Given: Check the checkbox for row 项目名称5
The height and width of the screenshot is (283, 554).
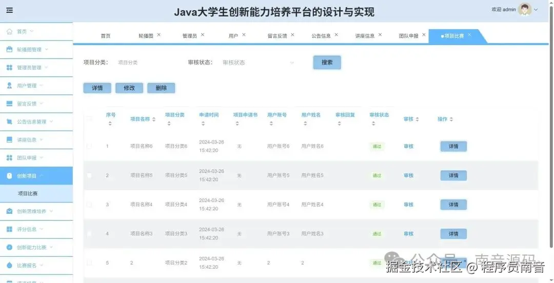Looking at the screenshot, I should [x=89, y=176].
